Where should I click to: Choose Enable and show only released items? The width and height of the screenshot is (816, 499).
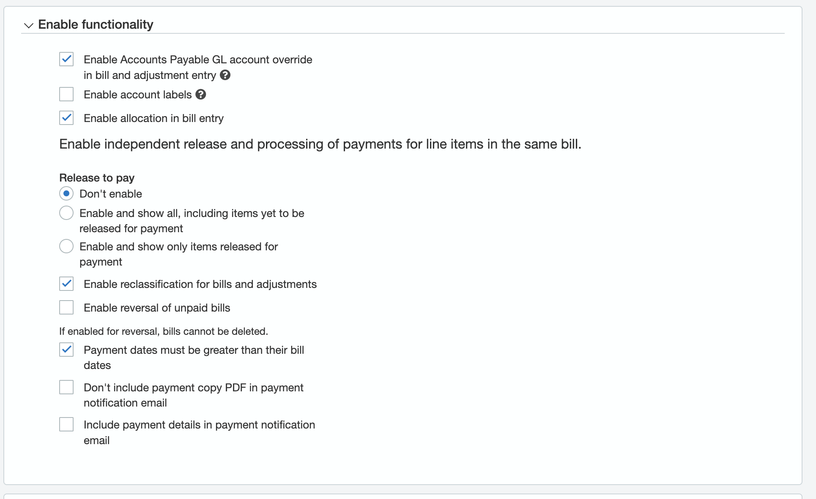coord(66,246)
